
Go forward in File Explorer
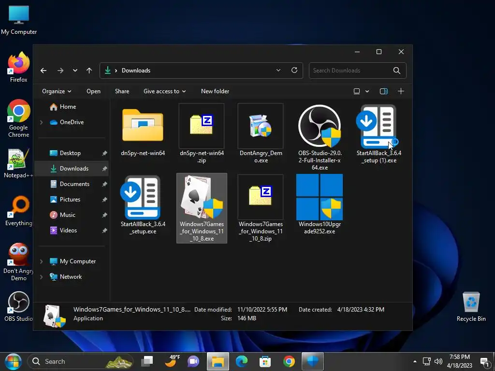(60, 71)
